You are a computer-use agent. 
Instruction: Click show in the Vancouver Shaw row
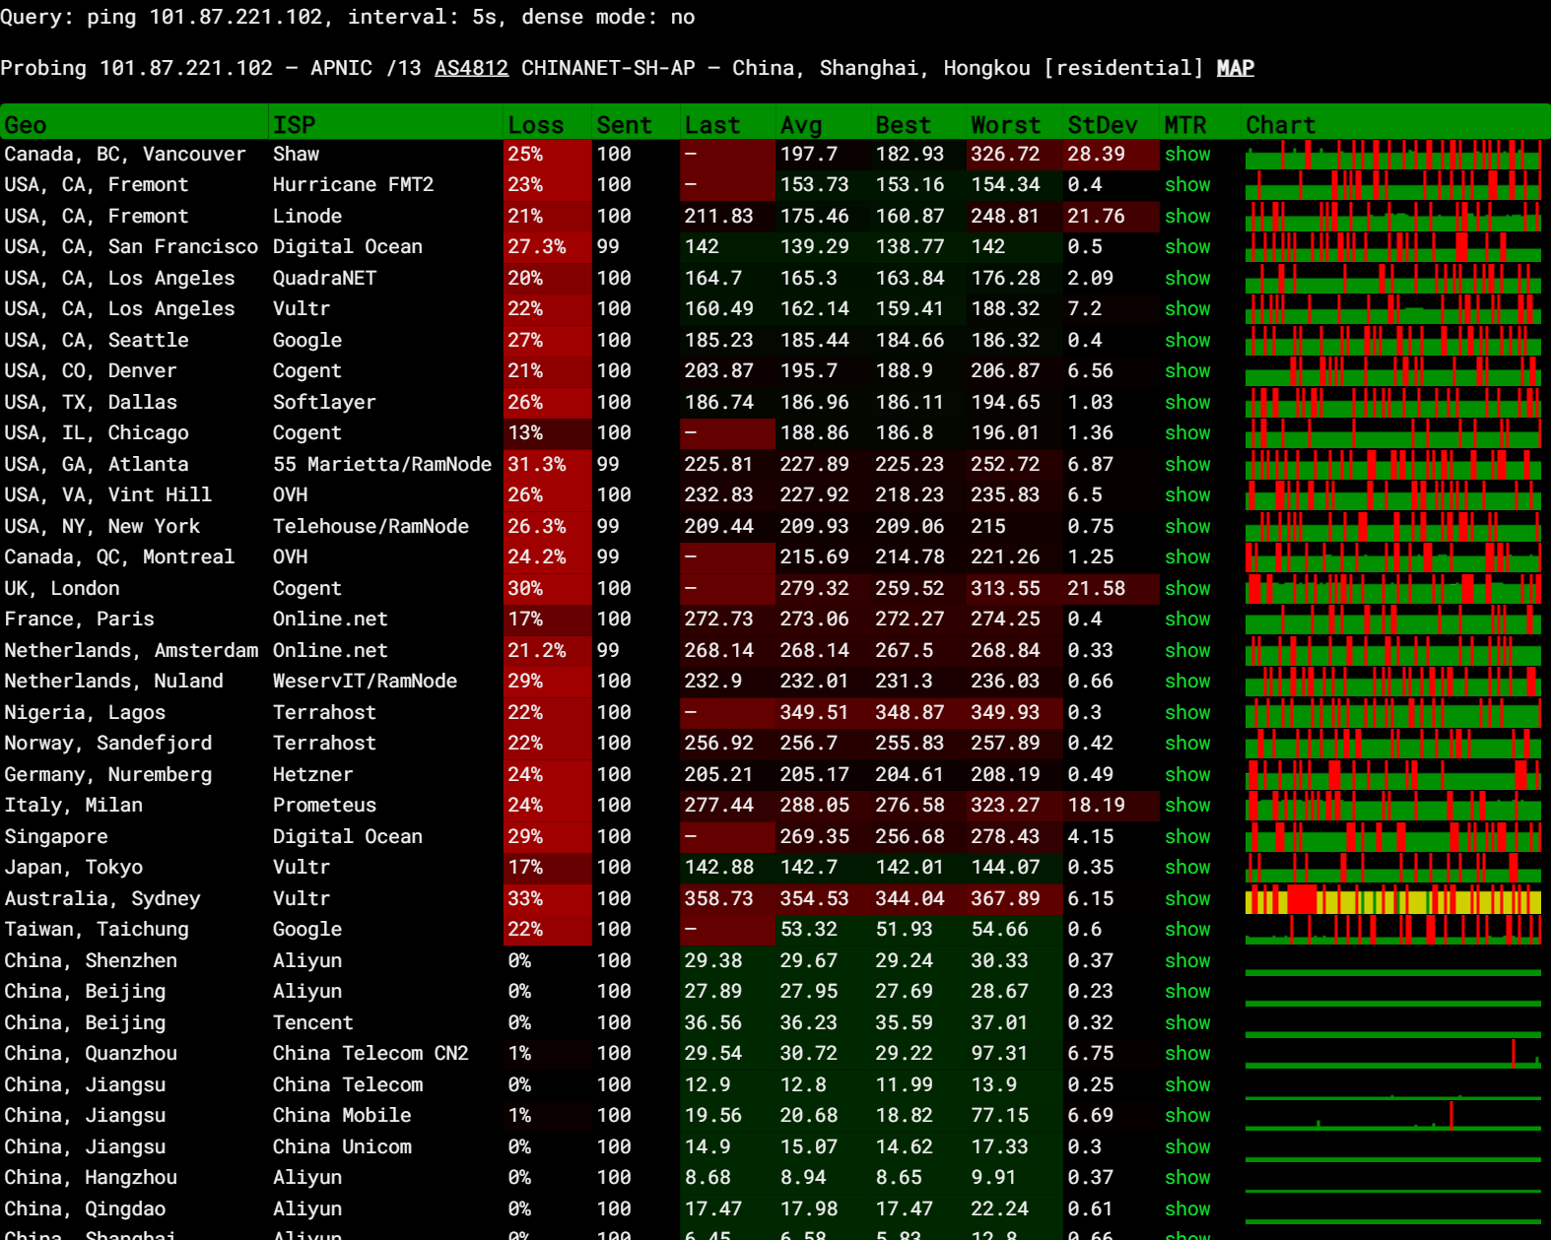(x=1187, y=155)
